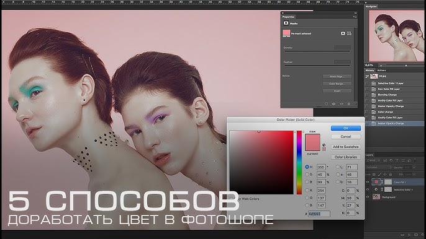Hide the Selective Color 1 layer
426x239 pixels.
(x=368, y=189)
